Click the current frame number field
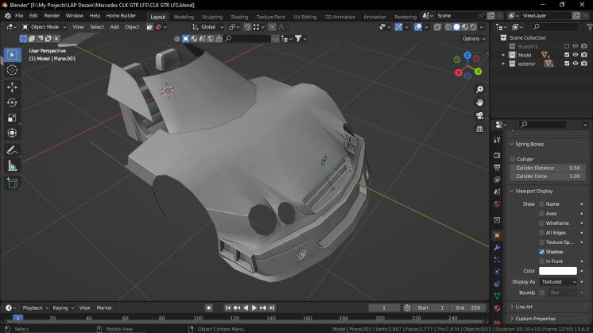Image resolution: width=593 pixels, height=333 pixels. (384, 308)
